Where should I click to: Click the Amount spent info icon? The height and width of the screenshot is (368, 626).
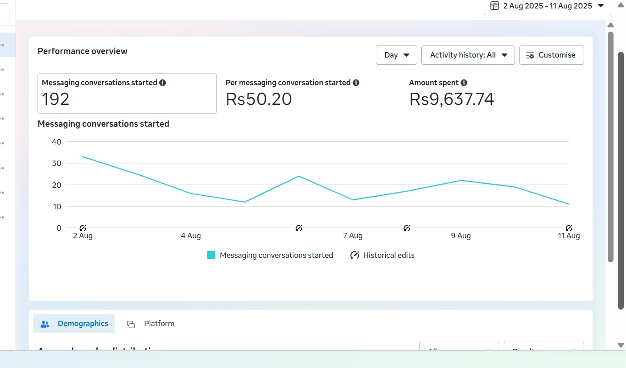(x=464, y=83)
